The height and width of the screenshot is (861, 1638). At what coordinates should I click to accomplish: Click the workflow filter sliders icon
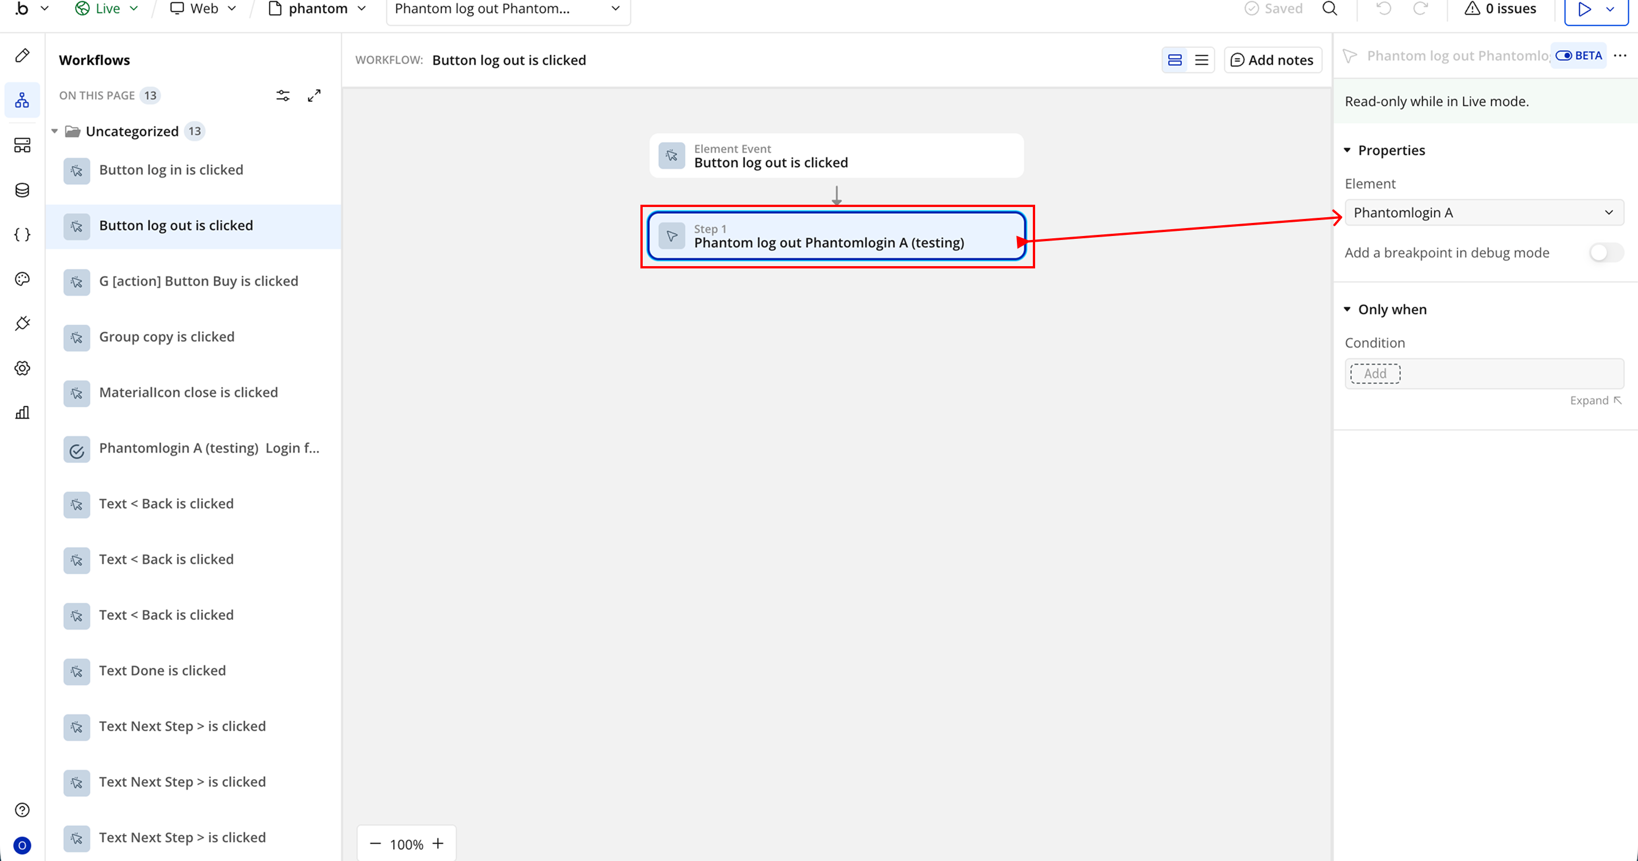coord(283,96)
